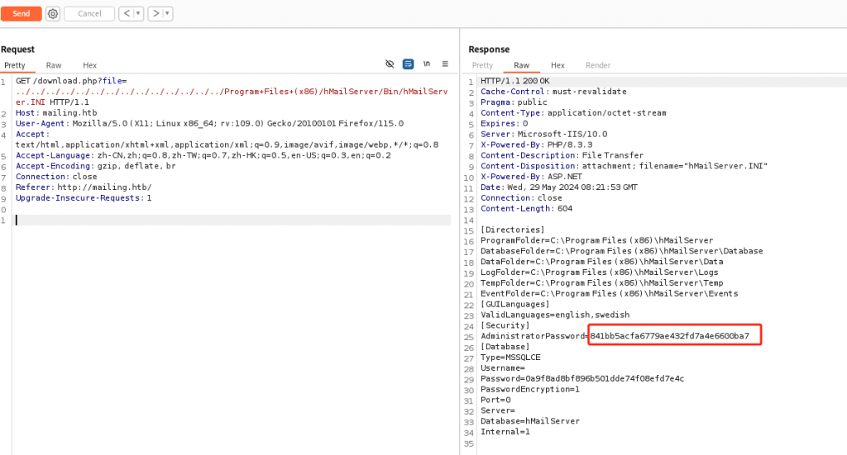The image size is (847, 455).
Task: Open request settings gear icon
Action: click(x=53, y=13)
